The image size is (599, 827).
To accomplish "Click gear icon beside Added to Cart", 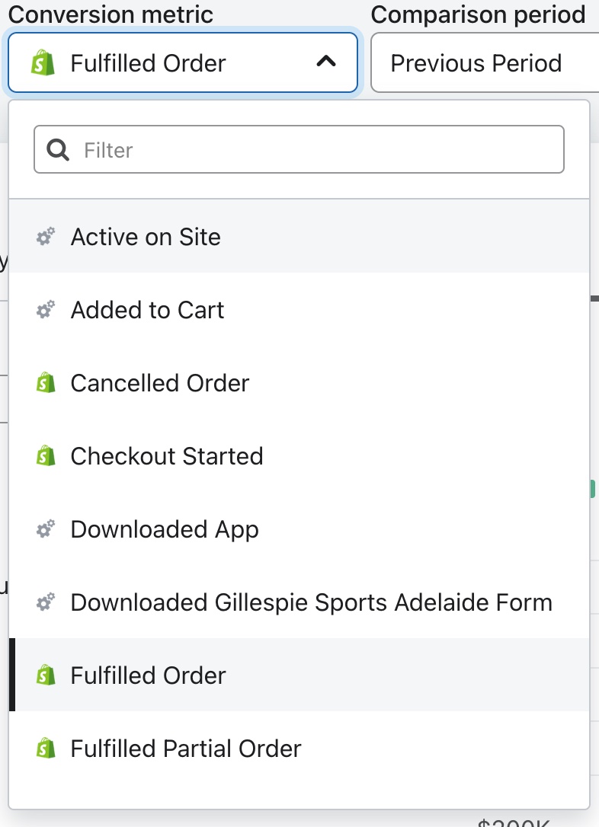I will click(46, 310).
